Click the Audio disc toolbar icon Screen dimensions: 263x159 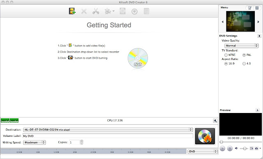click(134, 12)
